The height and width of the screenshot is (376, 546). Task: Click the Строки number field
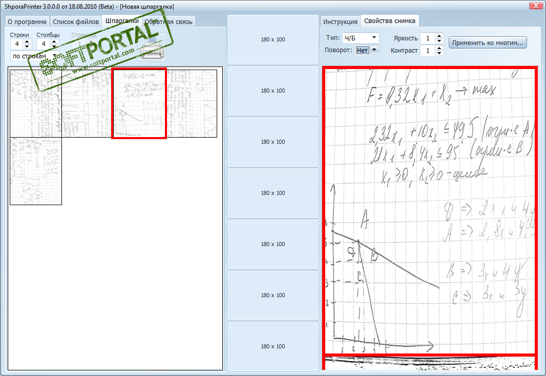(x=17, y=44)
